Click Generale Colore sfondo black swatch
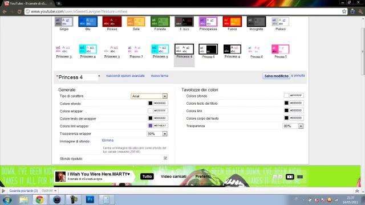 coord(151,103)
